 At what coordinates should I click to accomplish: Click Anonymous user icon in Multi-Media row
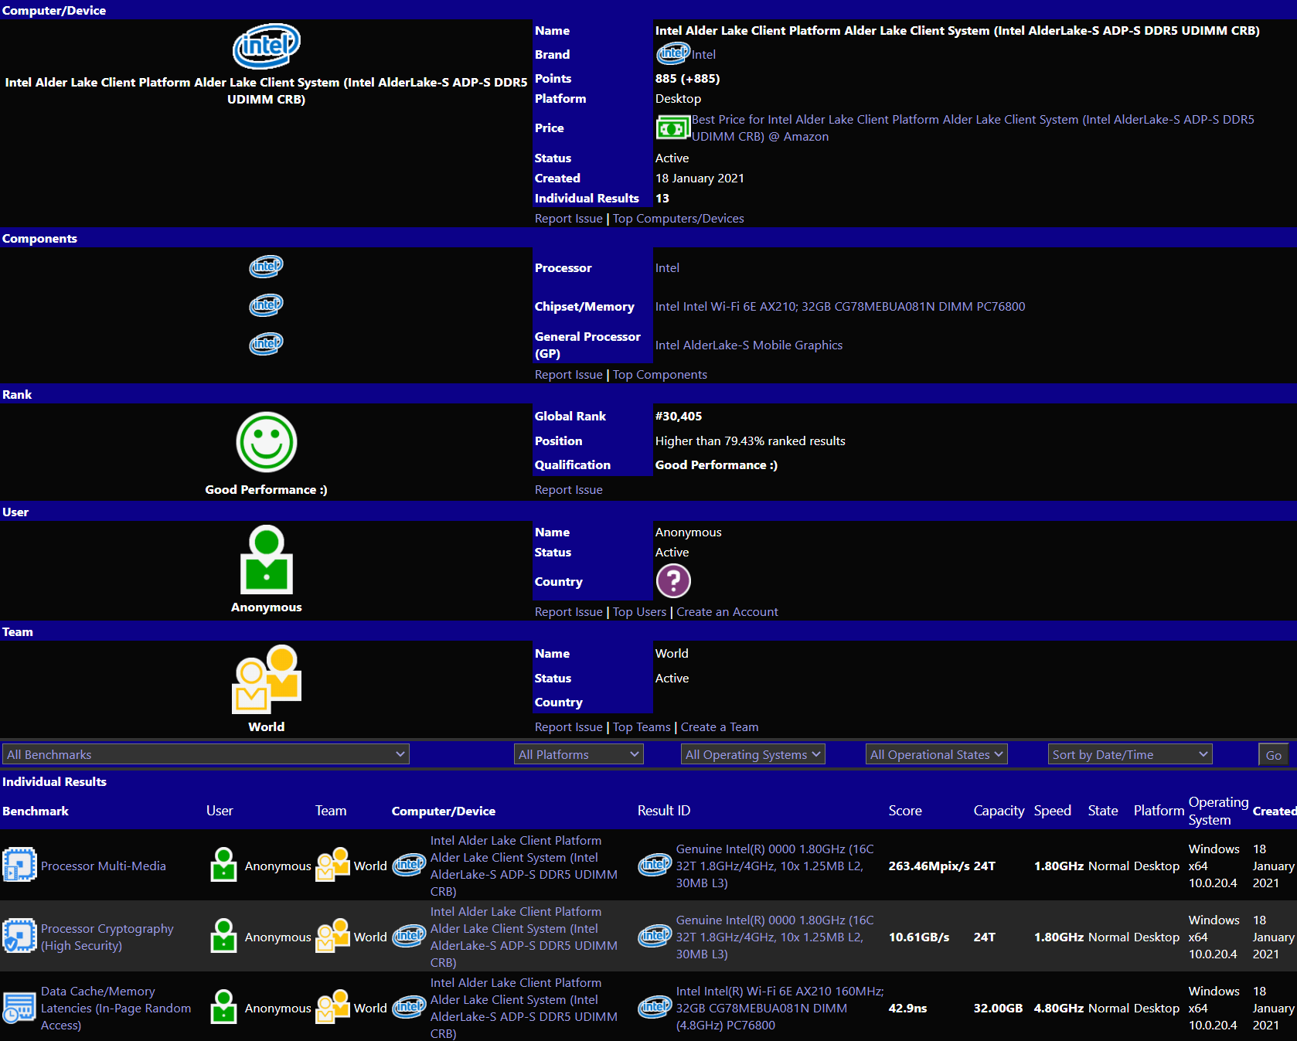(x=223, y=865)
